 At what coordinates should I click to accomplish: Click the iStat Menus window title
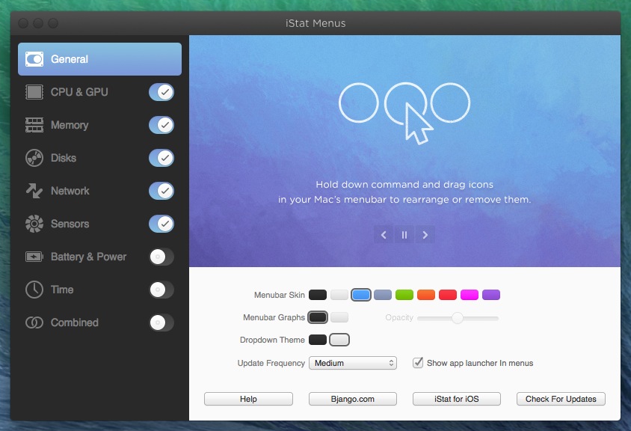315,23
